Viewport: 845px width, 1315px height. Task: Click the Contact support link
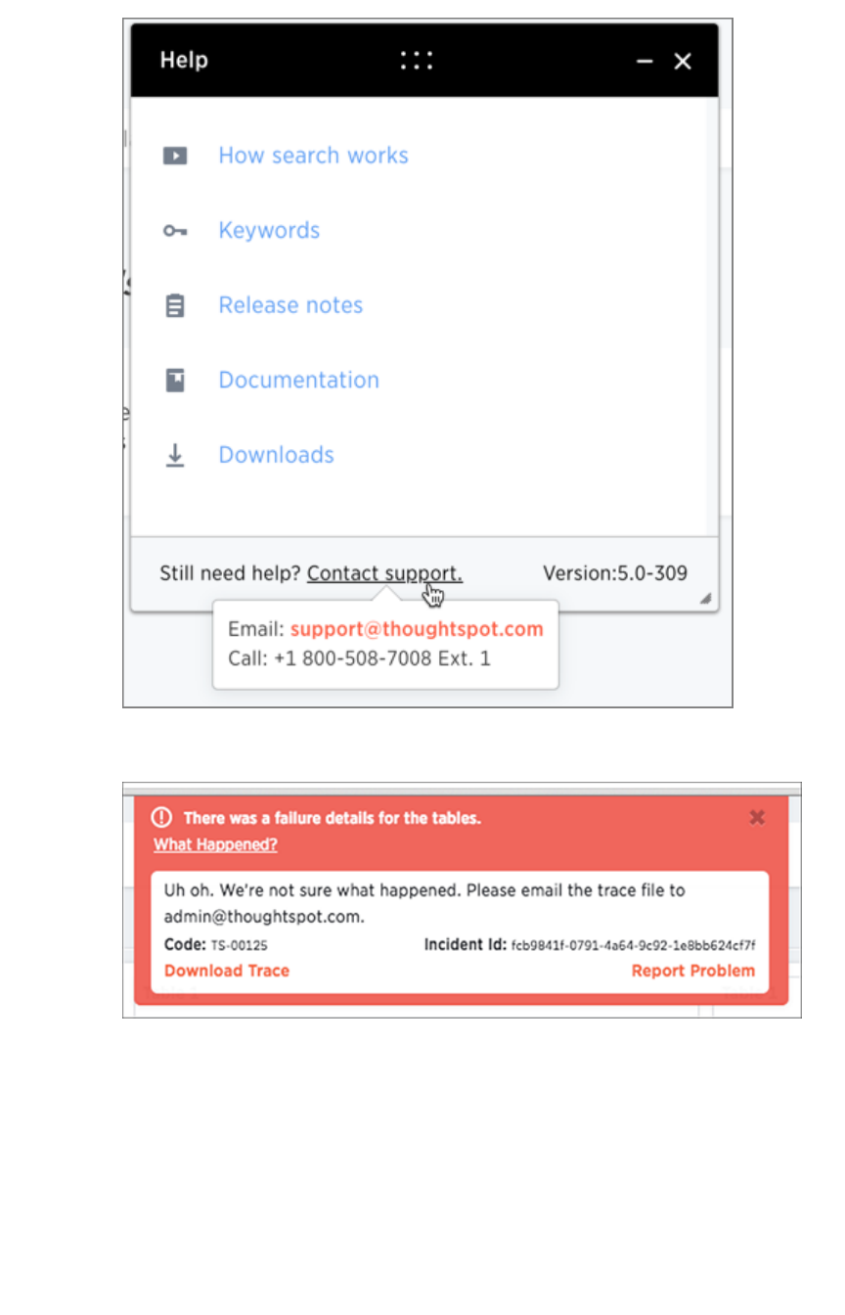[384, 573]
